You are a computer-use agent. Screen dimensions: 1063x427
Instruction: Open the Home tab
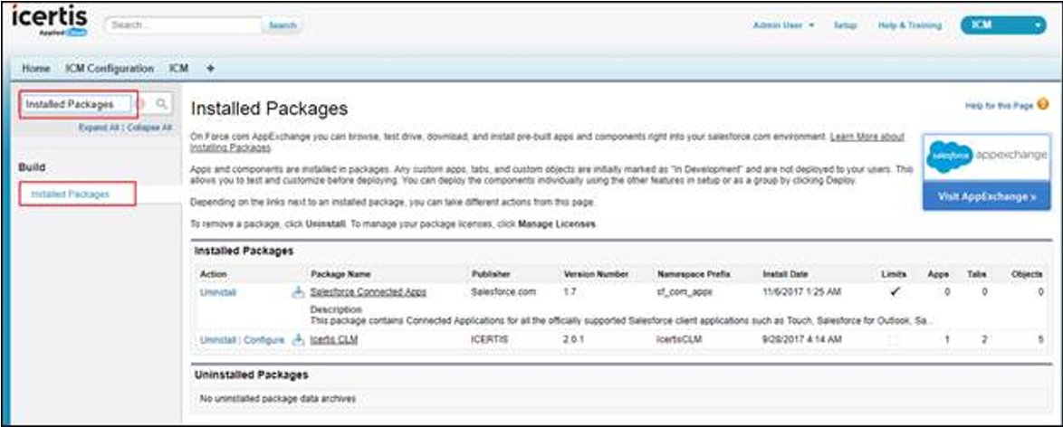click(x=36, y=69)
